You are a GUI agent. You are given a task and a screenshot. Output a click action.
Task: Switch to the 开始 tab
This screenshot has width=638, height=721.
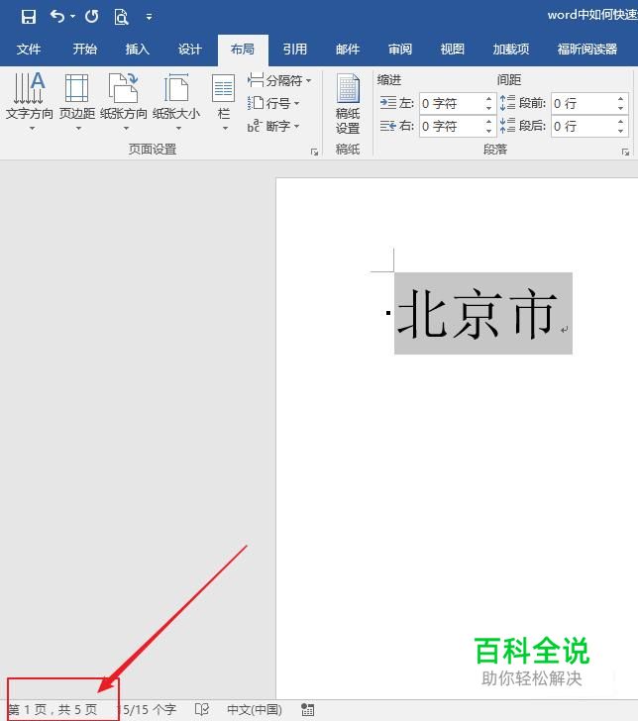coord(84,49)
